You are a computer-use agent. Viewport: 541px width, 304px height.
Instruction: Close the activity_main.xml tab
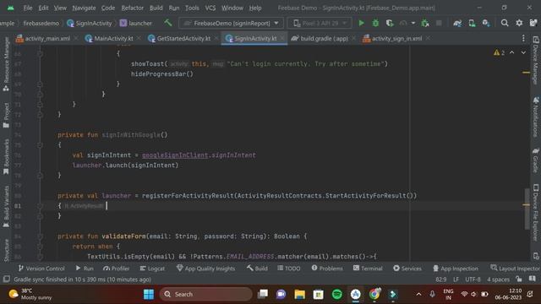coord(76,38)
